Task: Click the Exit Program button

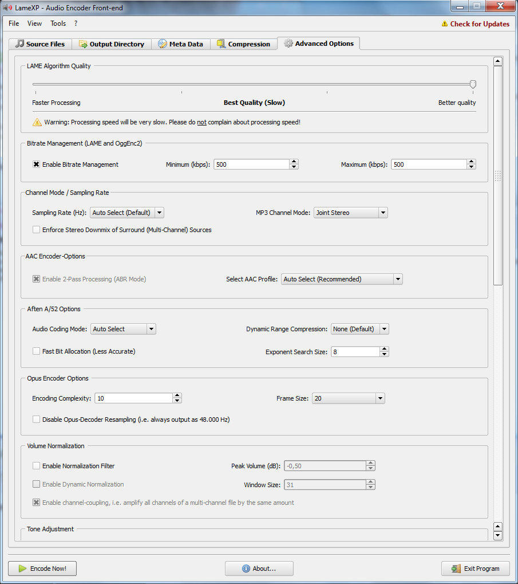Action: coord(476,569)
